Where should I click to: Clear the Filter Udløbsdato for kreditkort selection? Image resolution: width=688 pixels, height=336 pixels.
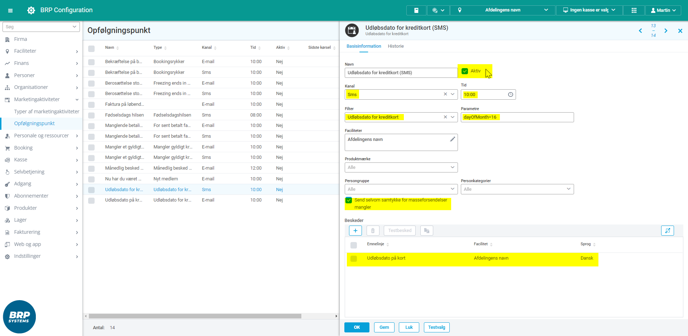445,117
